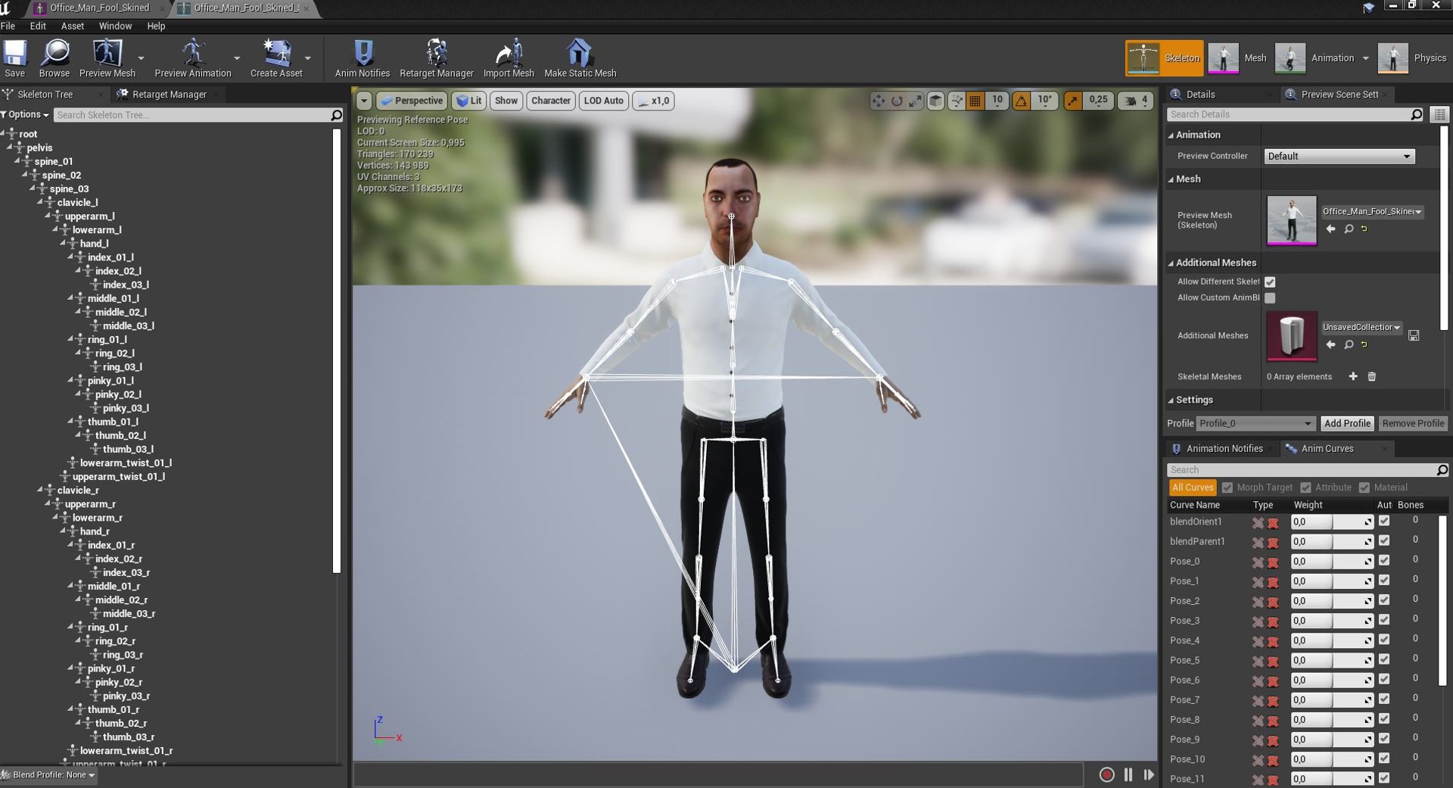Image resolution: width=1453 pixels, height=788 pixels.
Task: Switch to Physics editor mode
Action: pos(1413,58)
